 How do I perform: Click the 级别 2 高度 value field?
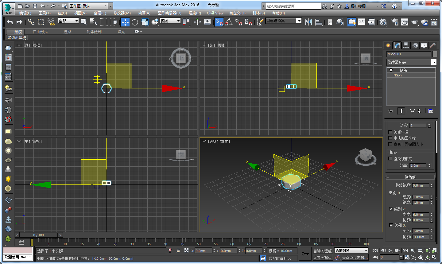coord(421,215)
